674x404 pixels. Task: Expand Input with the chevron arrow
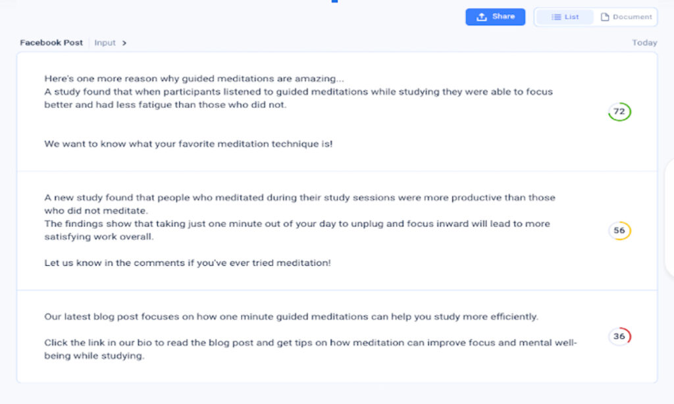pyautogui.click(x=124, y=43)
